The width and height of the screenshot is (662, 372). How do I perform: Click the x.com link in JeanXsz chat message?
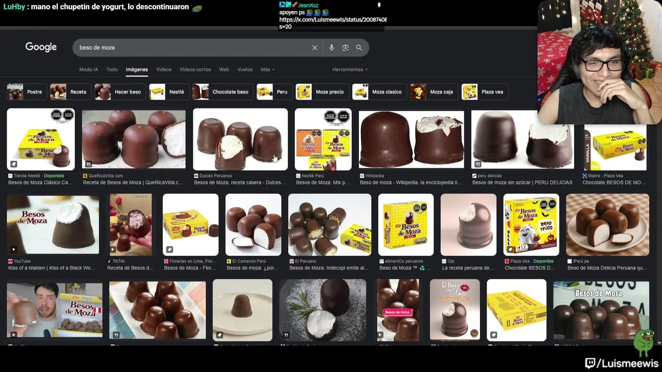(333, 20)
